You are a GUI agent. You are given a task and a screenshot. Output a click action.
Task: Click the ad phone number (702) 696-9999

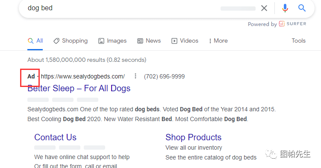point(165,76)
